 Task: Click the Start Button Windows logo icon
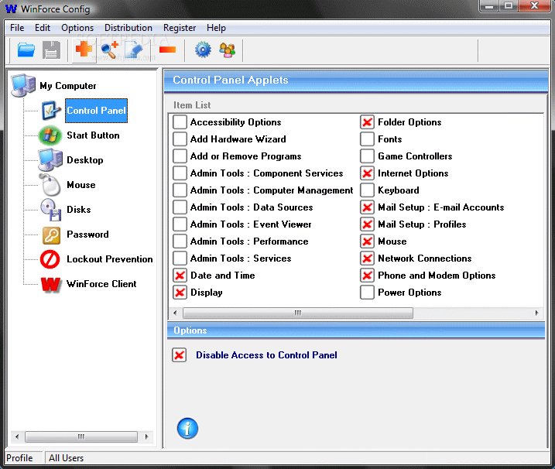tap(50, 135)
